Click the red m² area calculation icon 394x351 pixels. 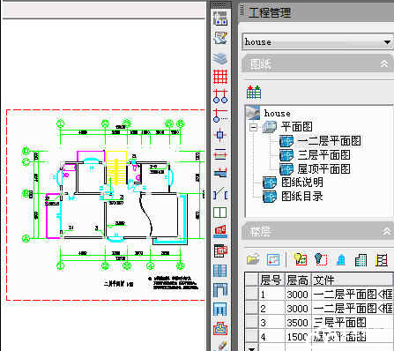click(x=220, y=231)
